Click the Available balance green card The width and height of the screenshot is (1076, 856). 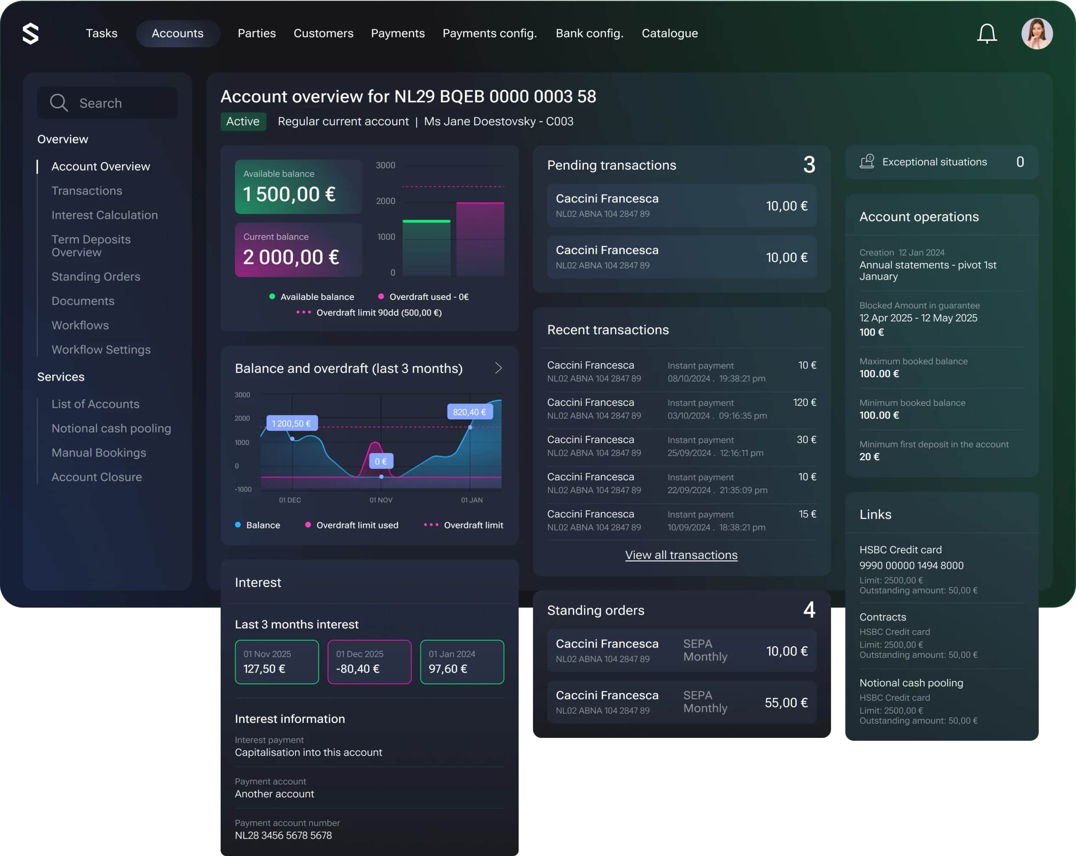point(298,186)
